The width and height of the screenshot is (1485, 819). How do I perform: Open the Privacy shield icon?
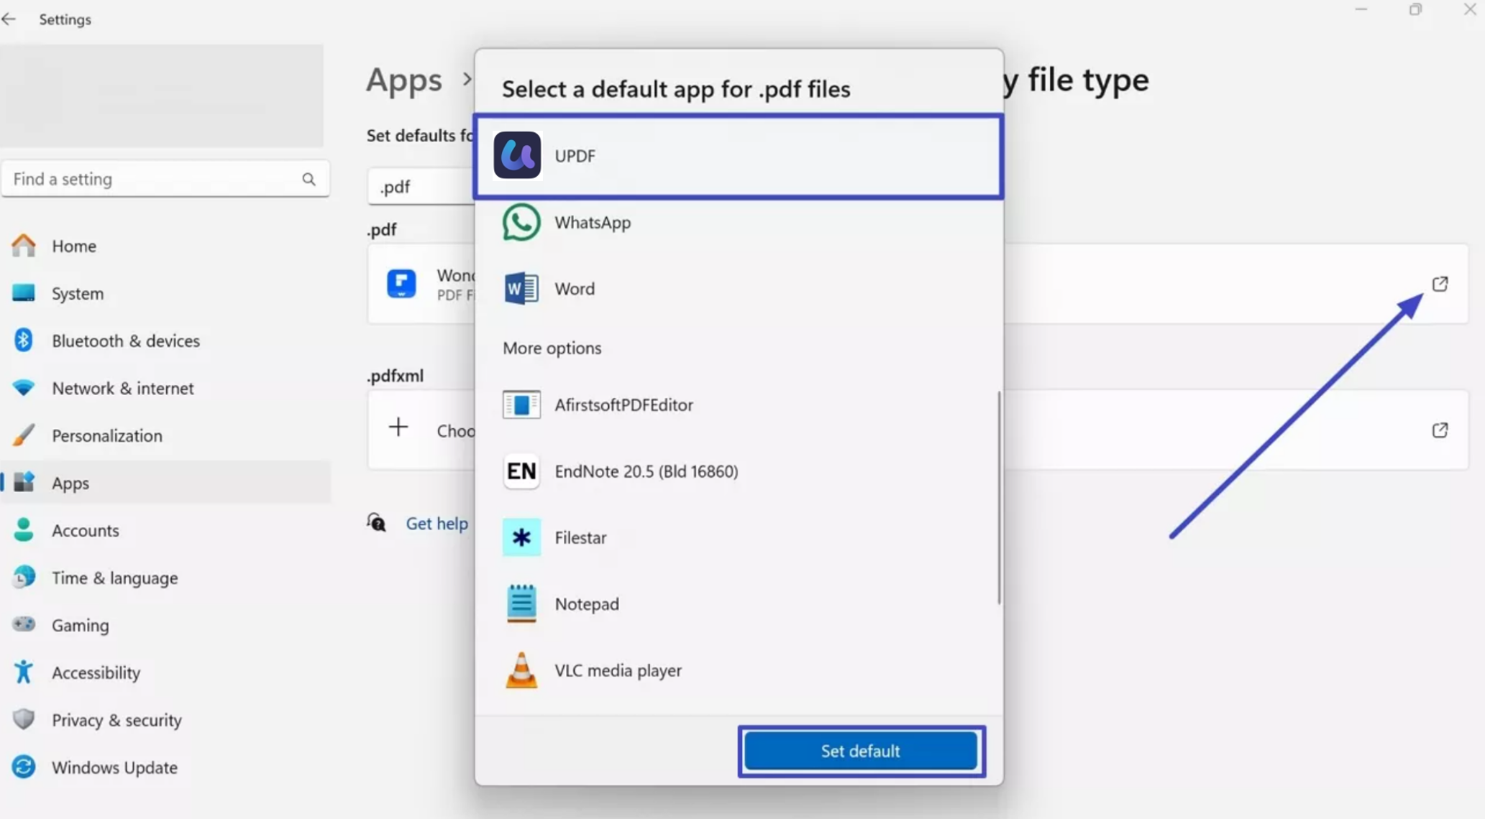[x=24, y=719]
